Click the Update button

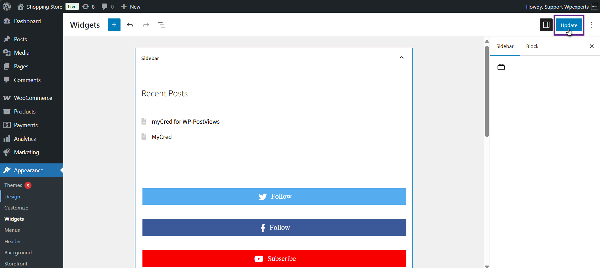coord(569,25)
